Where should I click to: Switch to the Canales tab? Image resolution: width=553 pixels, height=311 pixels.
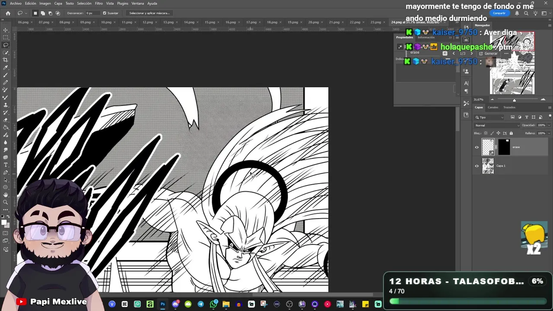click(493, 107)
